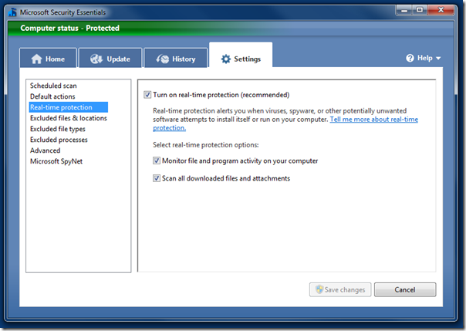This screenshot has height=331, width=466.
Task: Close the Microsoft Security Essentials window
Action: (441, 10)
